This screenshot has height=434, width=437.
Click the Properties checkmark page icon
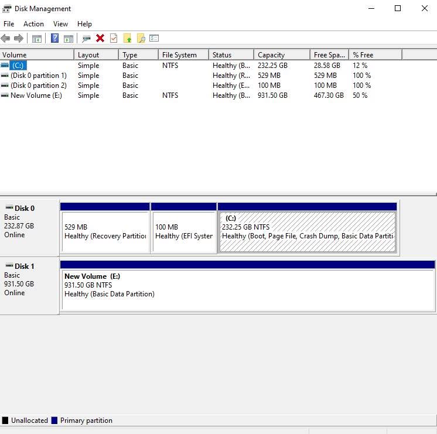[x=114, y=38]
